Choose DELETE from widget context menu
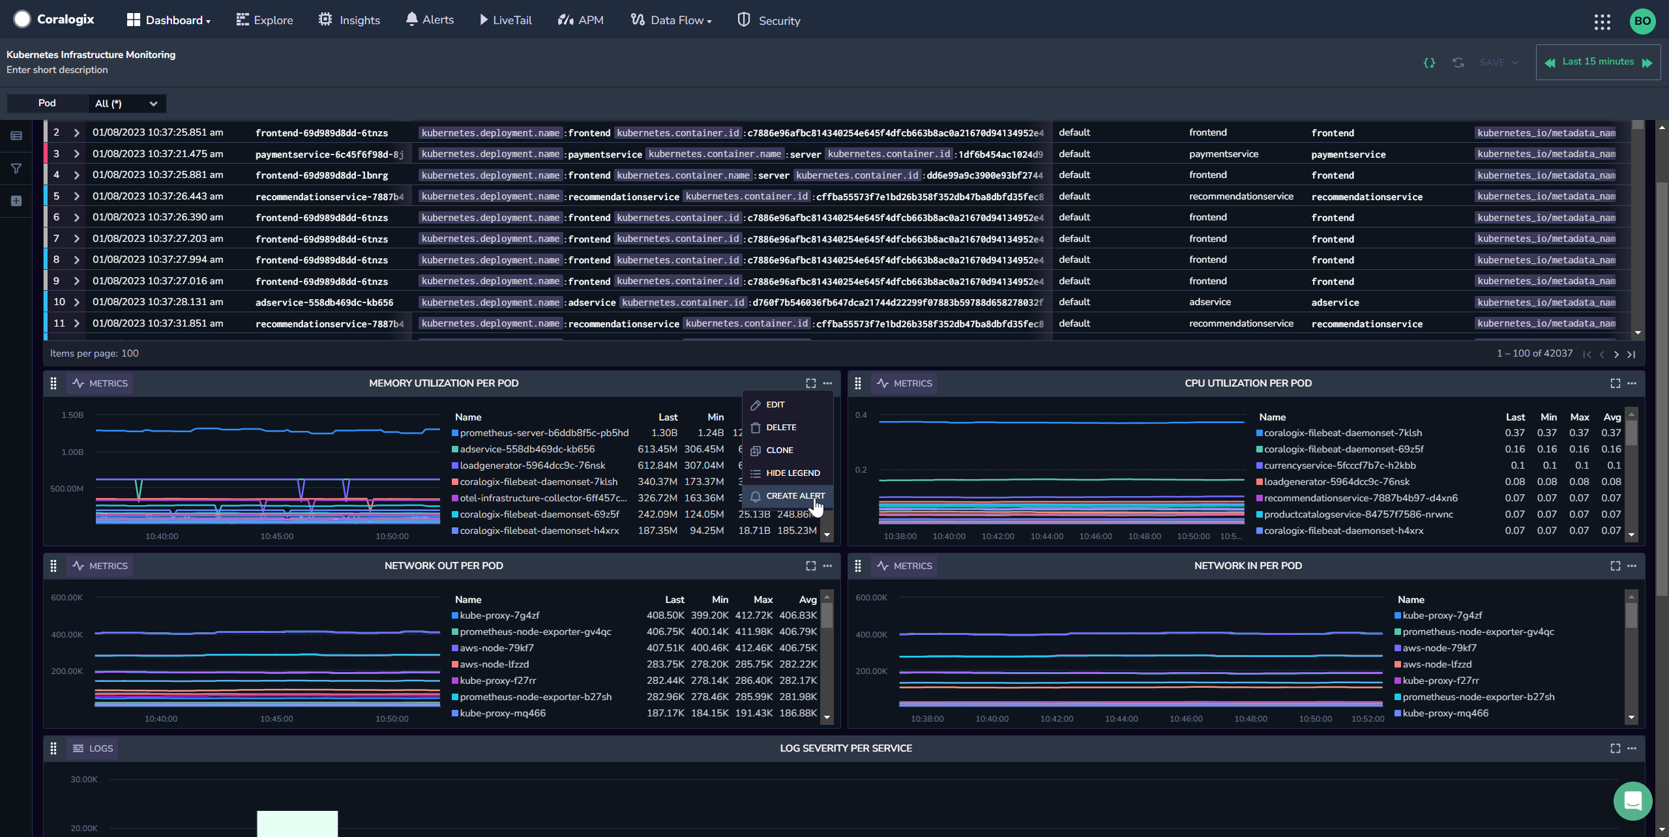 click(x=788, y=428)
